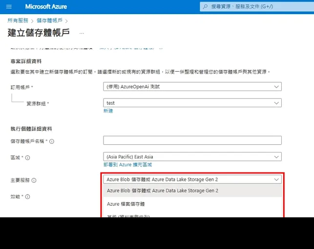Click the 執行個體詳細資料 heading text
The width and height of the screenshot is (314, 249).
31,129
